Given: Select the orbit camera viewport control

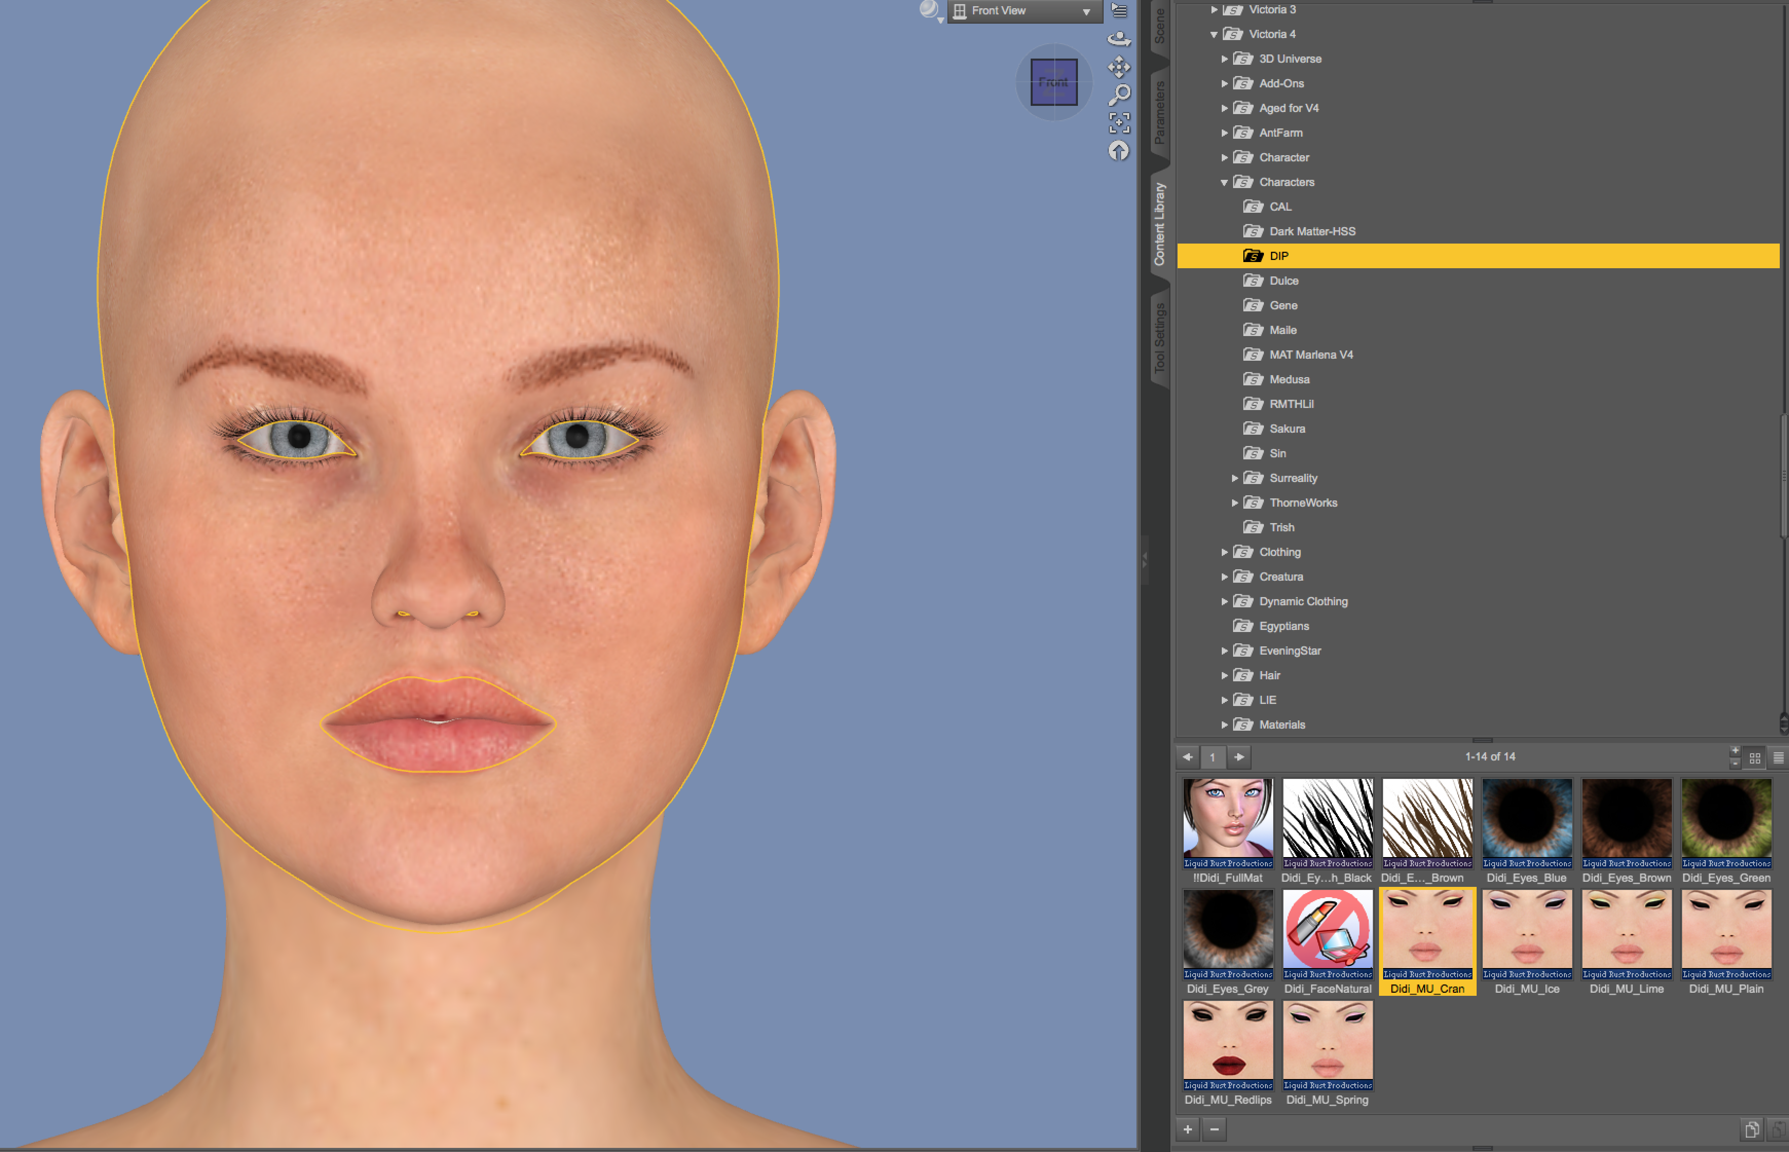Looking at the screenshot, I should pyautogui.click(x=1119, y=38).
